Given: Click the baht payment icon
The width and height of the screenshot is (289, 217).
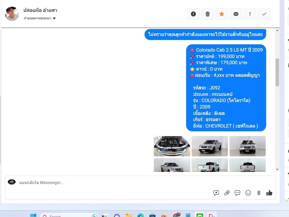Looking at the screenshot, I should click(x=259, y=193).
